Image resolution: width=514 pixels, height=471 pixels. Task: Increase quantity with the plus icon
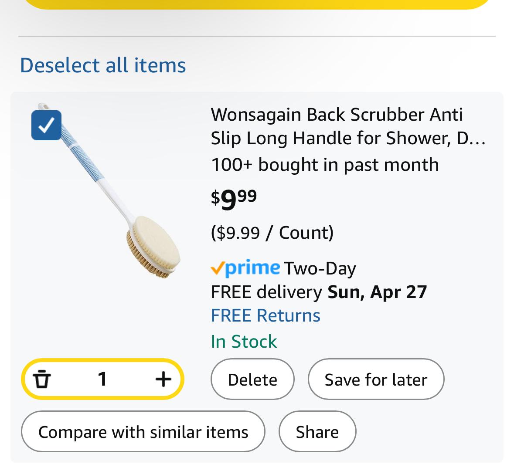(163, 379)
